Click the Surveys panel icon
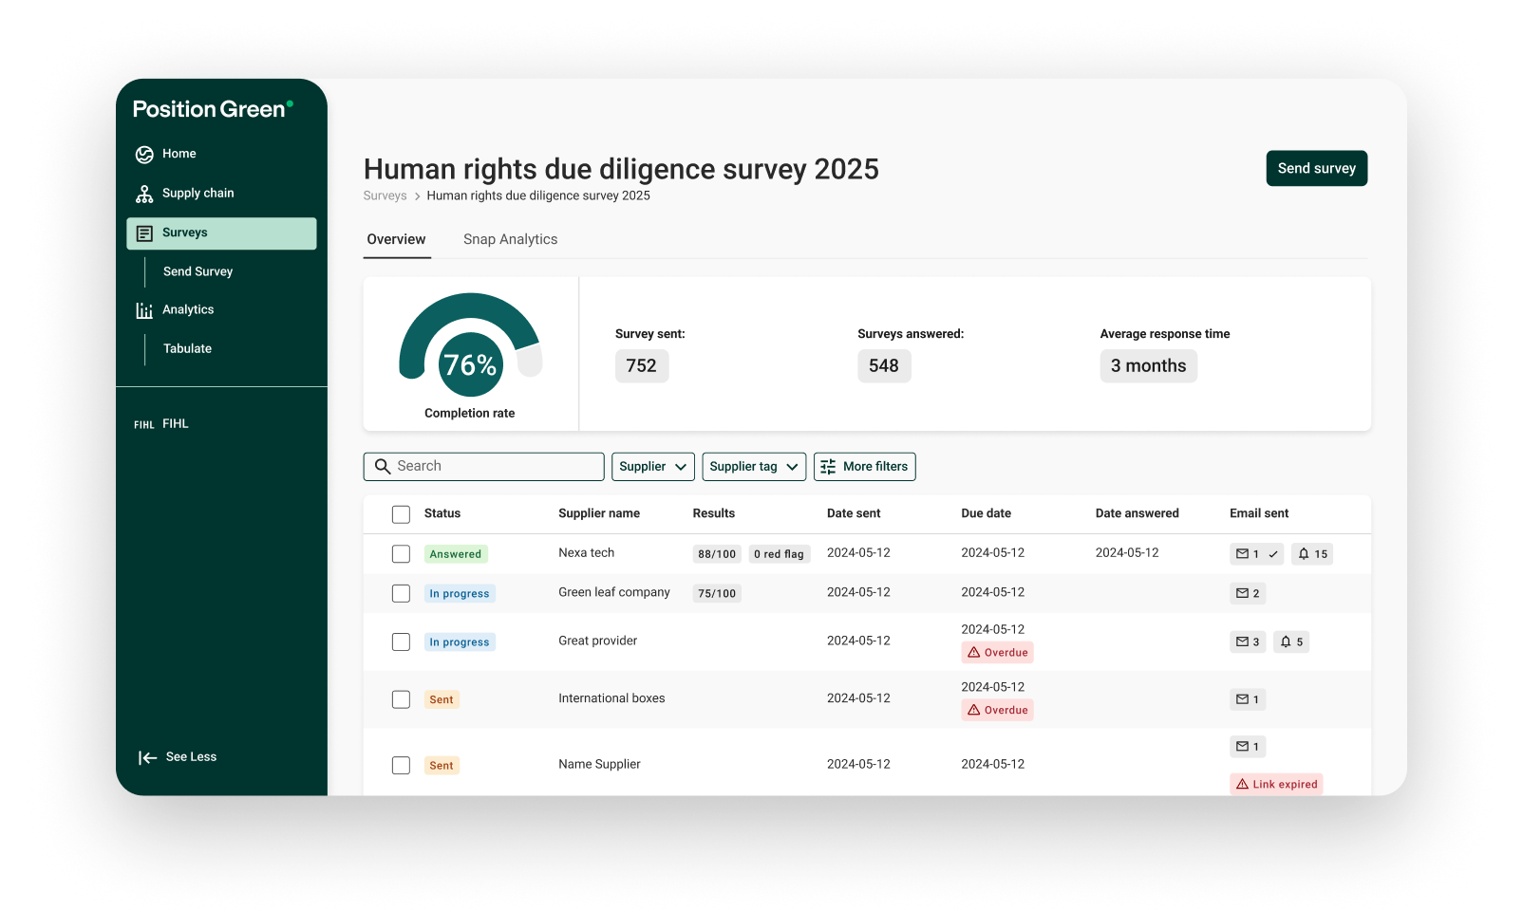This screenshot has width=1523, height=911. (x=144, y=232)
